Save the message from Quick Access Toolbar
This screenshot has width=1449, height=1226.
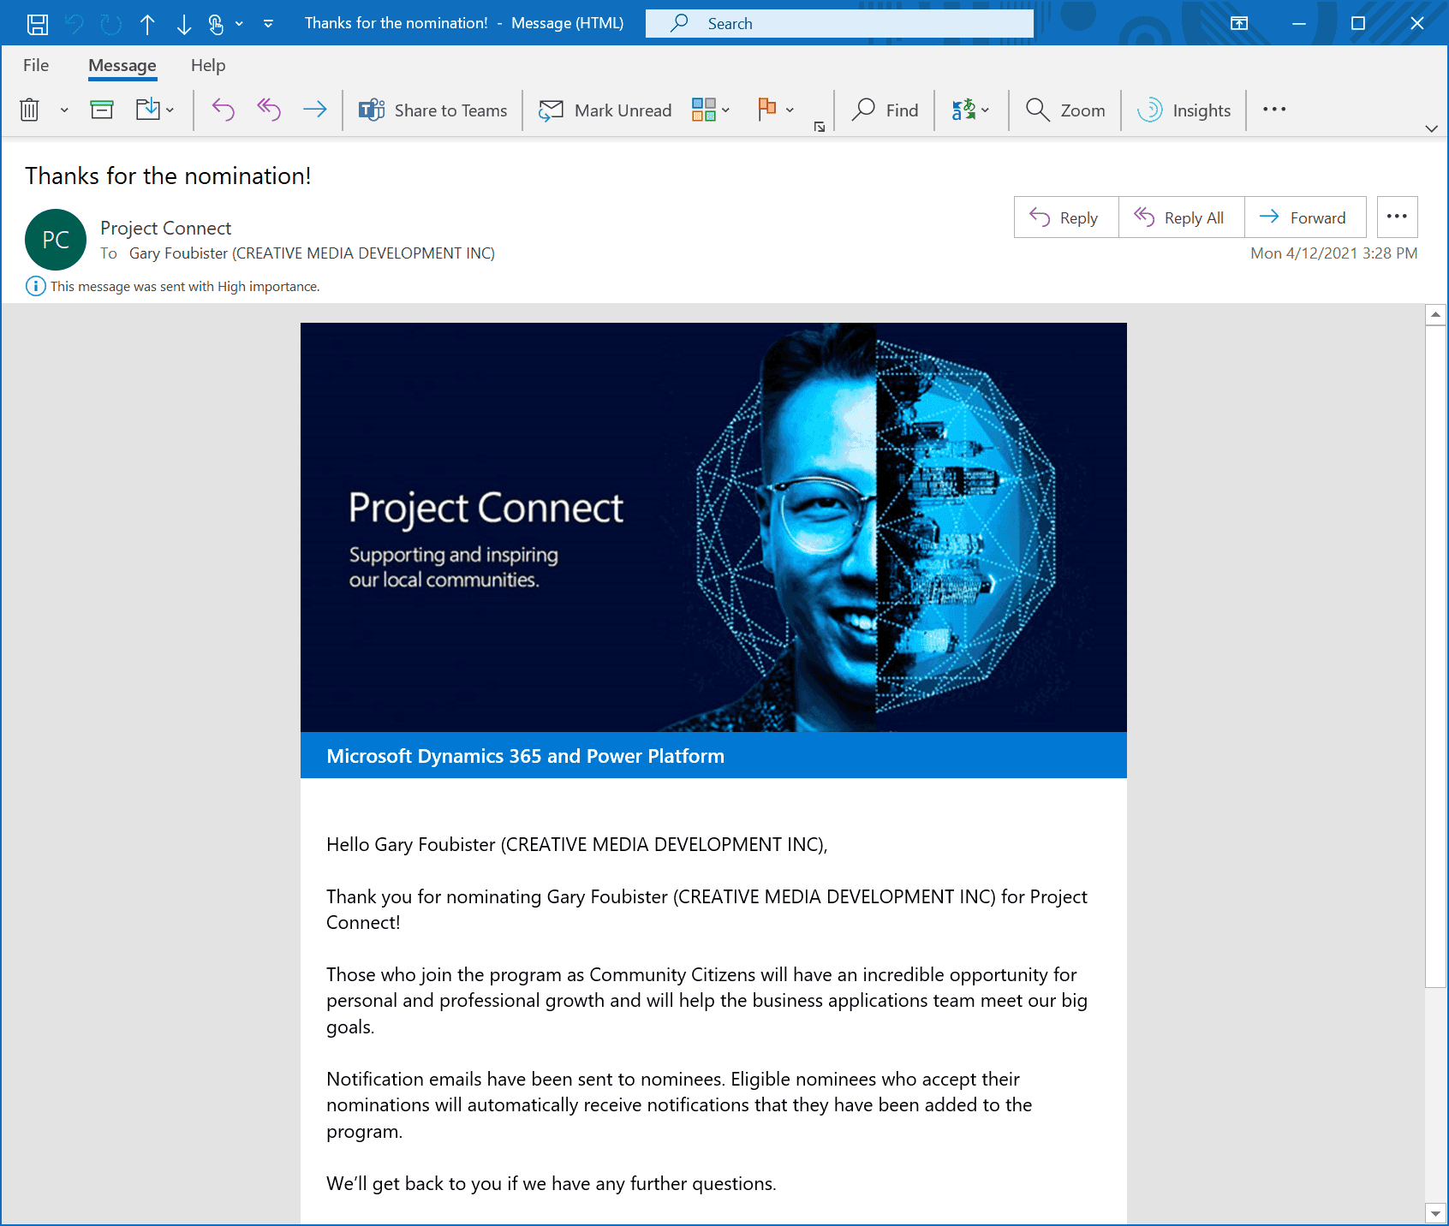tap(37, 23)
